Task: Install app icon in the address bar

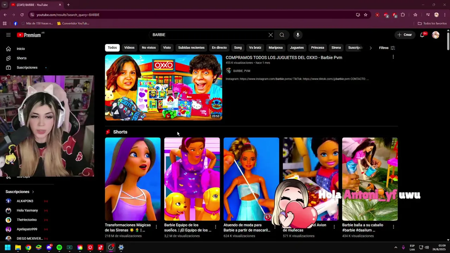Action: (x=358, y=15)
